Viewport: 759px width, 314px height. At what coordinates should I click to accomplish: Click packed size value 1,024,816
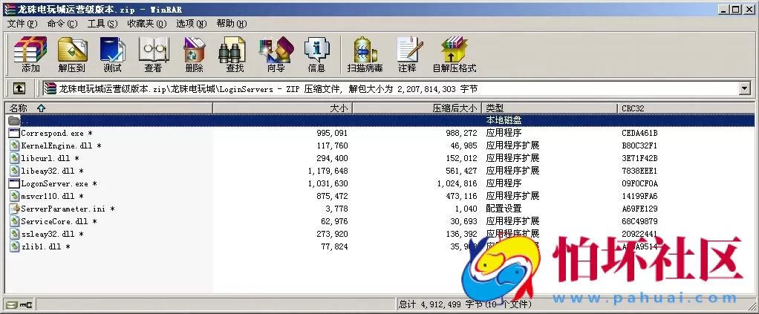[457, 184]
